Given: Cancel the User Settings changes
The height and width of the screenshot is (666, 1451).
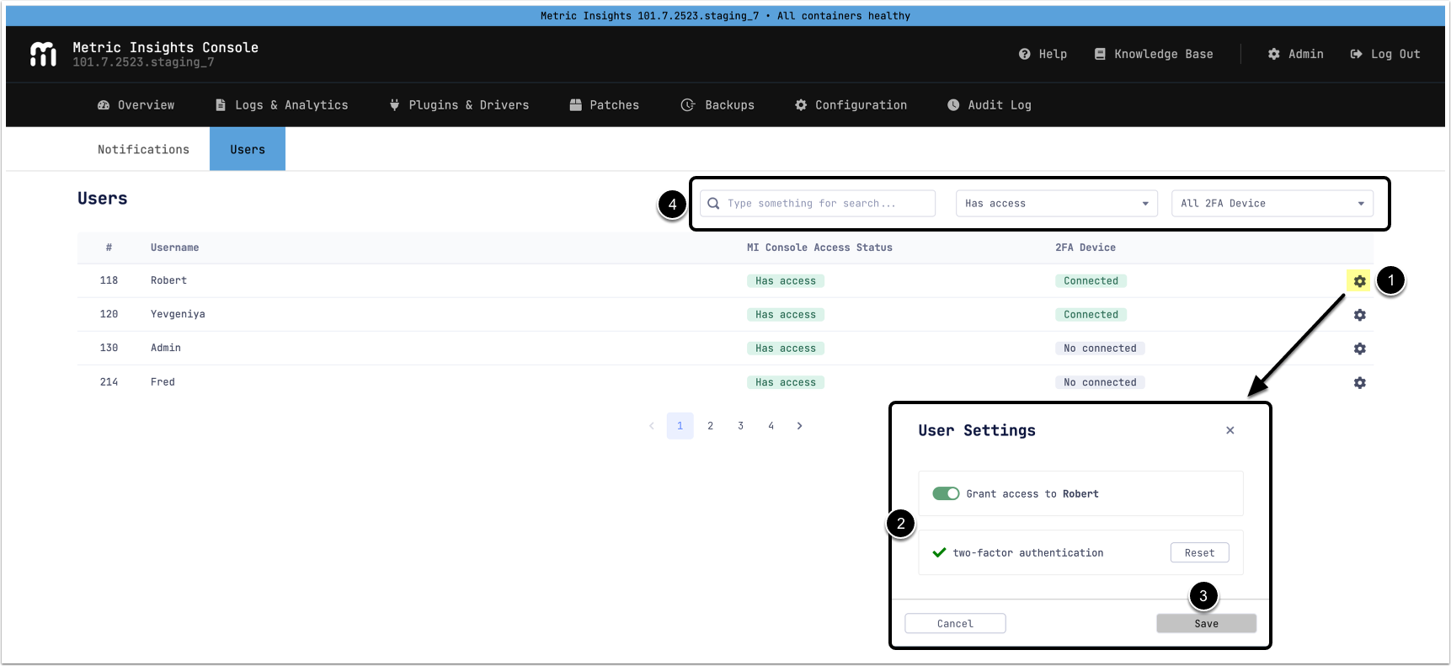Looking at the screenshot, I should [955, 624].
